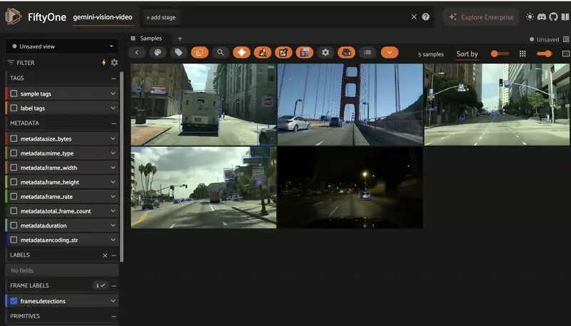This screenshot has height=326, width=571.
Task: Clear the view stages with the X icon
Action: pos(414,16)
